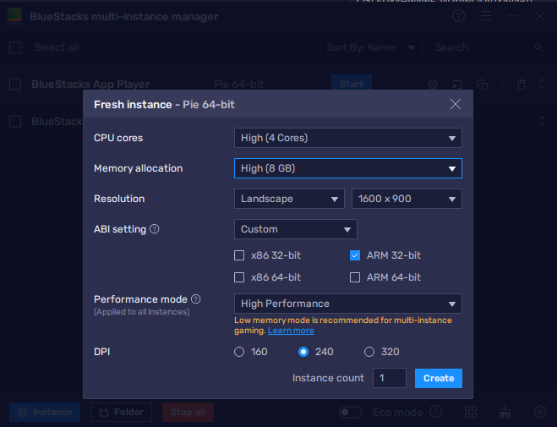This screenshot has height=427, width=557.
Task: Check the x86 32-bit checkbox
Action: [x=239, y=255]
